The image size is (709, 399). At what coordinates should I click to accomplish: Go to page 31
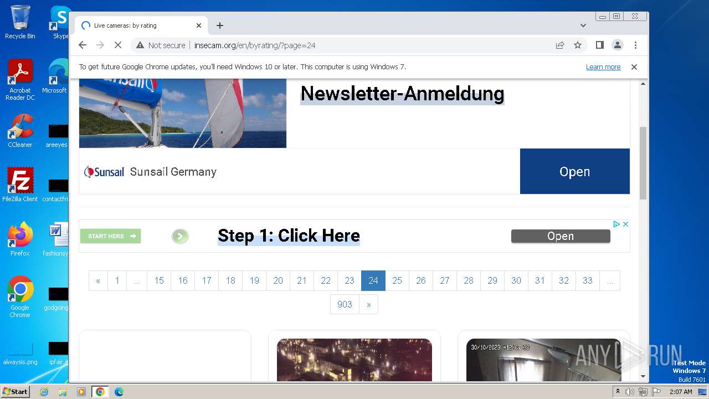pyautogui.click(x=540, y=280)
